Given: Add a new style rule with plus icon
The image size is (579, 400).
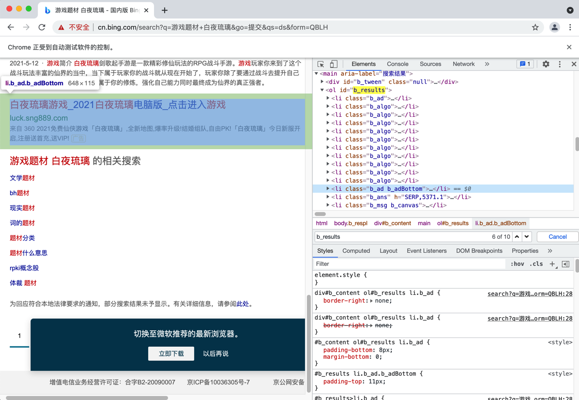Looking at the screenshot, I should tap(552, 264).
